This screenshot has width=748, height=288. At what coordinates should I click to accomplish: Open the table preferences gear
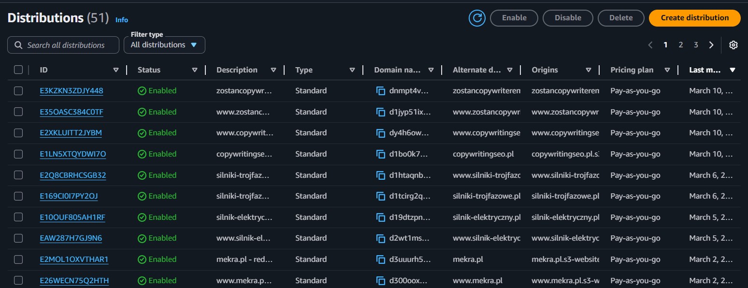pyautogui.click(x=733, y=44)
